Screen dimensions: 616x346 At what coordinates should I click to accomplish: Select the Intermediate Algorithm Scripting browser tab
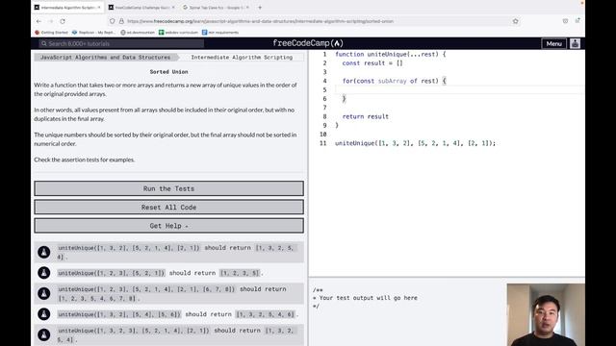(67, 8)
